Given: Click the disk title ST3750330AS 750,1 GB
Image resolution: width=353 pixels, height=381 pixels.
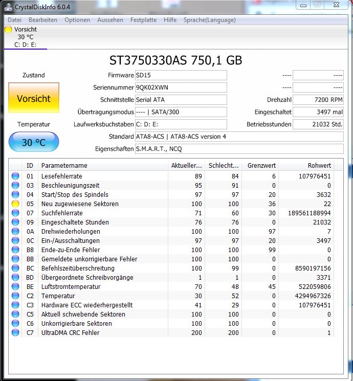Looking at the screenshot, I should click(176, 60).
